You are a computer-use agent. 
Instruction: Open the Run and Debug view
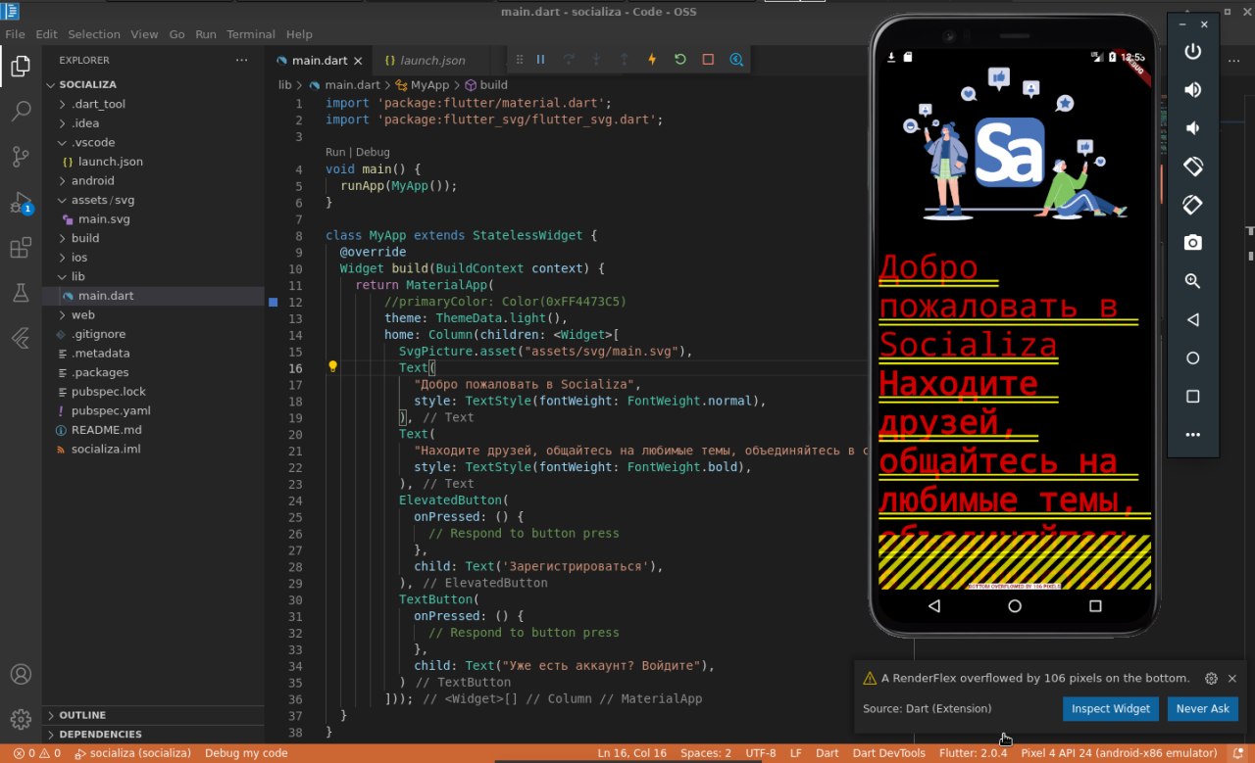point(21,203)
